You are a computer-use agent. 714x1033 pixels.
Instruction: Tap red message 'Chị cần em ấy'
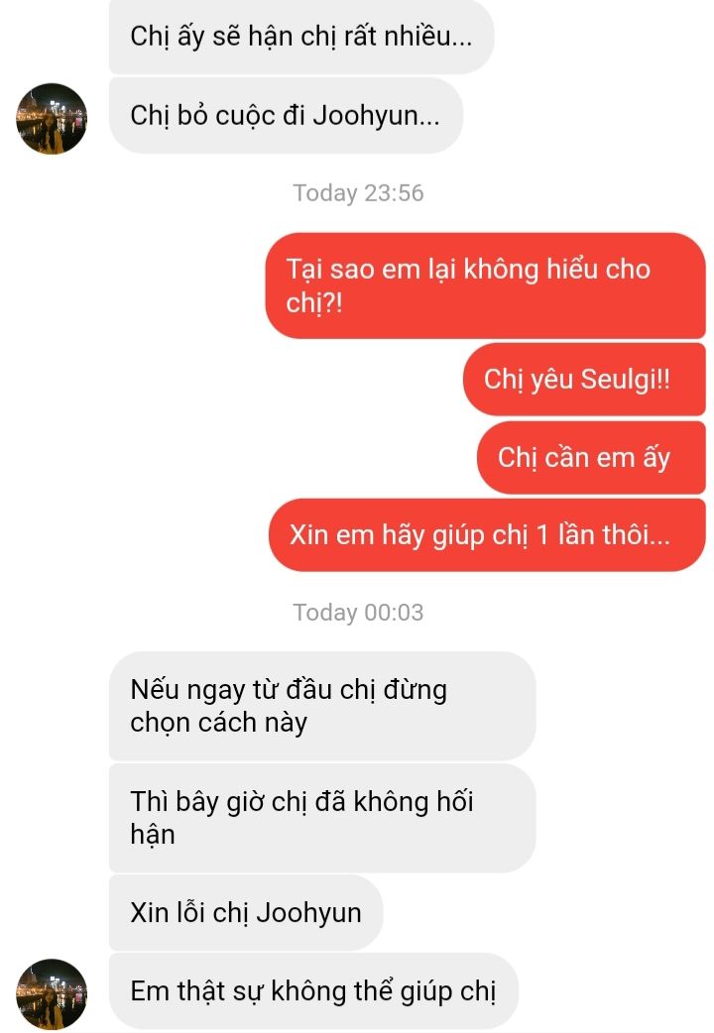(x=591, y=457)
